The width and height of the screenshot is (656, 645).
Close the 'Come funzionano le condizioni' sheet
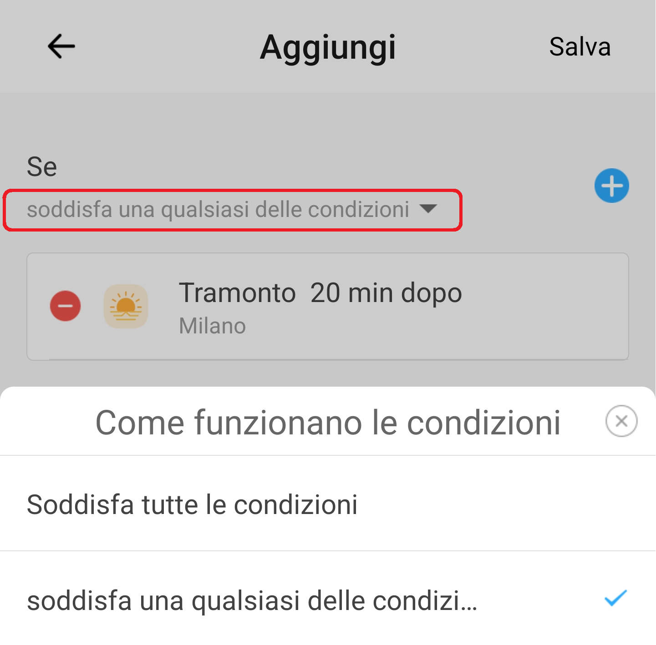coord(621,421)
